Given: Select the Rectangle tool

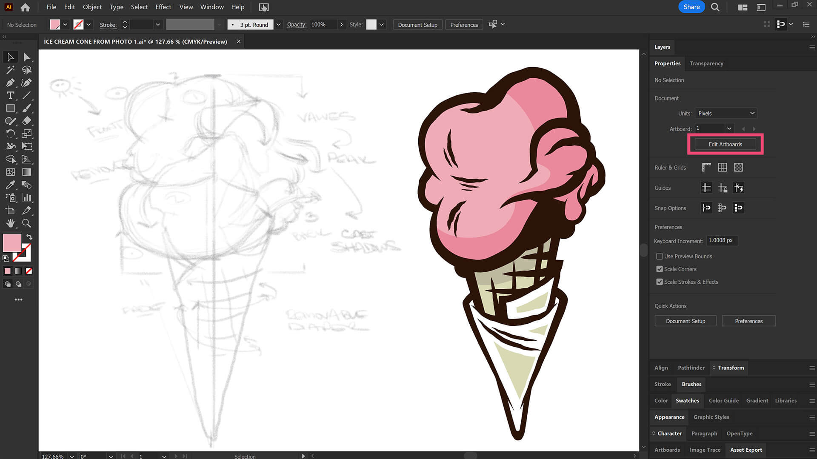Looking at the screenshot, I should [10, 108].
